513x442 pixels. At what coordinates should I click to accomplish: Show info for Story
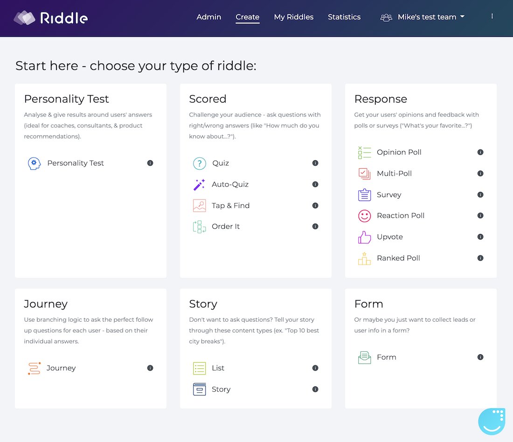pyautogui.click(x=315, y=389)
